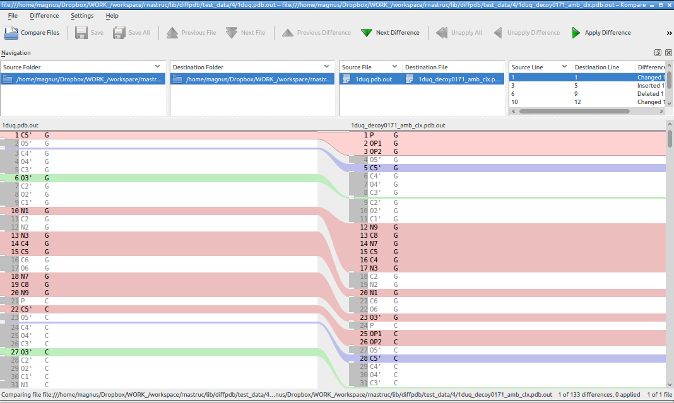This screenshot has height=403, width=674.
Task: Open the Difference menu
Action: tap(44, 15)
